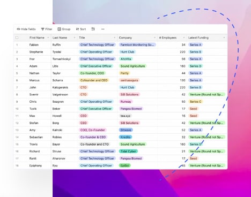This screenshot has height=197, width=251.
Task: Open the Group options
Action: pos(64,29)
